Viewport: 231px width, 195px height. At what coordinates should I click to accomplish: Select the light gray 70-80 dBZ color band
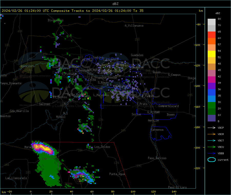coord(211,22)
